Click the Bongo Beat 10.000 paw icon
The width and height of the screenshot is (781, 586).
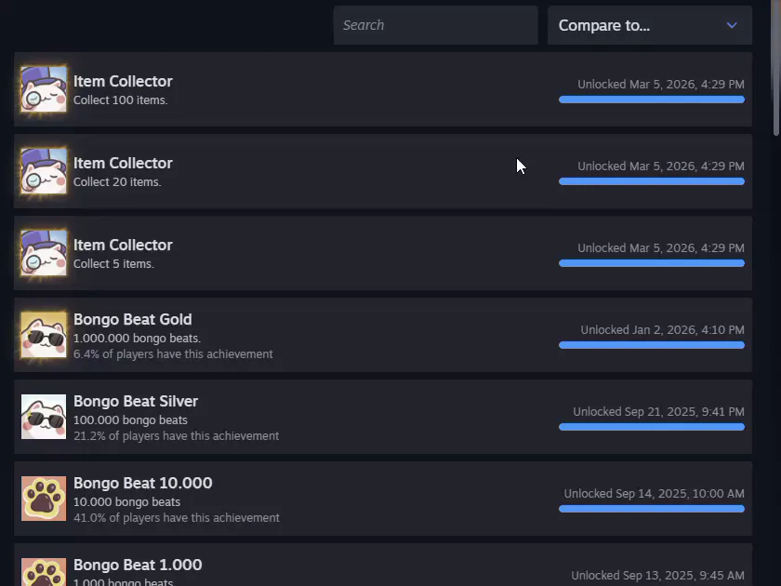pyautogui.click(x=44, y=499)
